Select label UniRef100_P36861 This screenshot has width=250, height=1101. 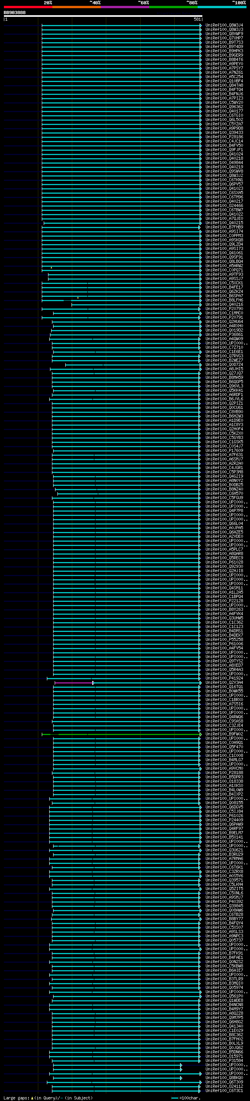[x=224, y=335]
